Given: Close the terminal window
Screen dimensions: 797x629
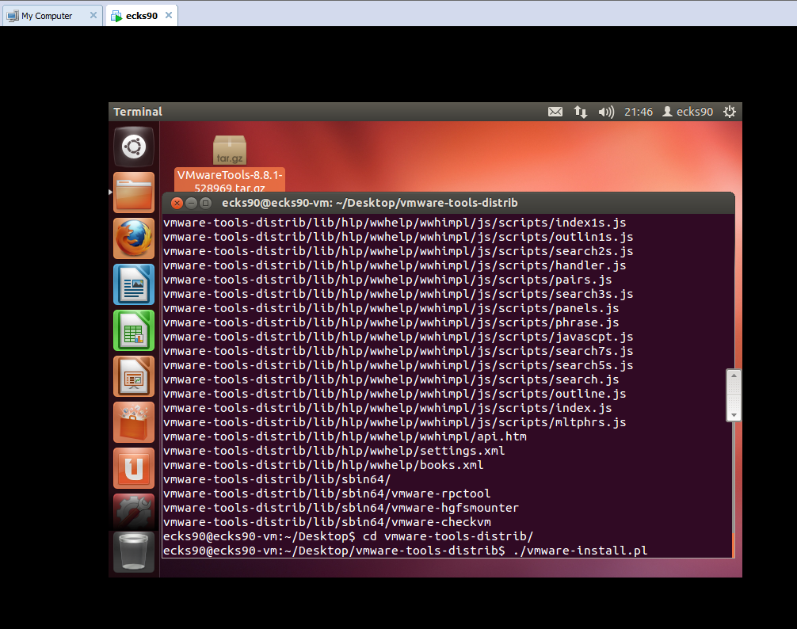Looking at the screenshot, I should point(177,204).
